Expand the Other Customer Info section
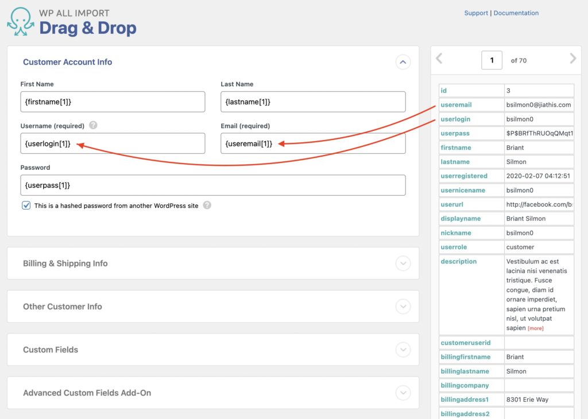588x419 pixels. point(403,307)
